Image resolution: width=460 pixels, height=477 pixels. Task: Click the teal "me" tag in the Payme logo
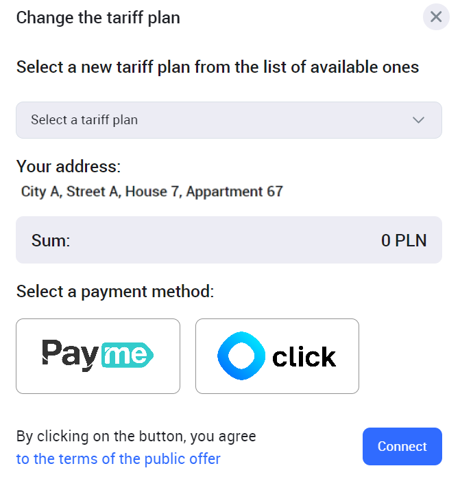[127, 356]
